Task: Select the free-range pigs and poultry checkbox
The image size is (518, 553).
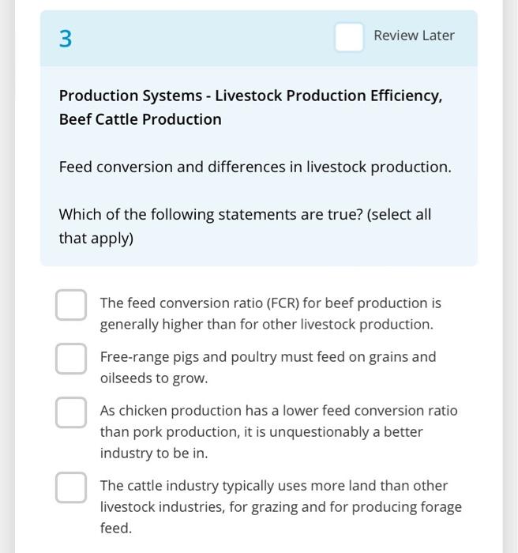Action: (x=71, y=359)
